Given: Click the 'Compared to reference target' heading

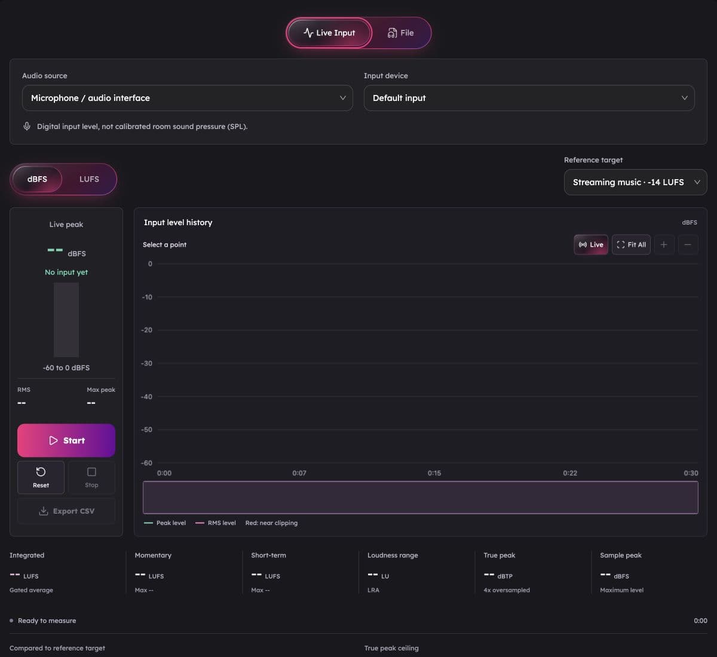Looking at the screenshot, I should tap(57, 648).
